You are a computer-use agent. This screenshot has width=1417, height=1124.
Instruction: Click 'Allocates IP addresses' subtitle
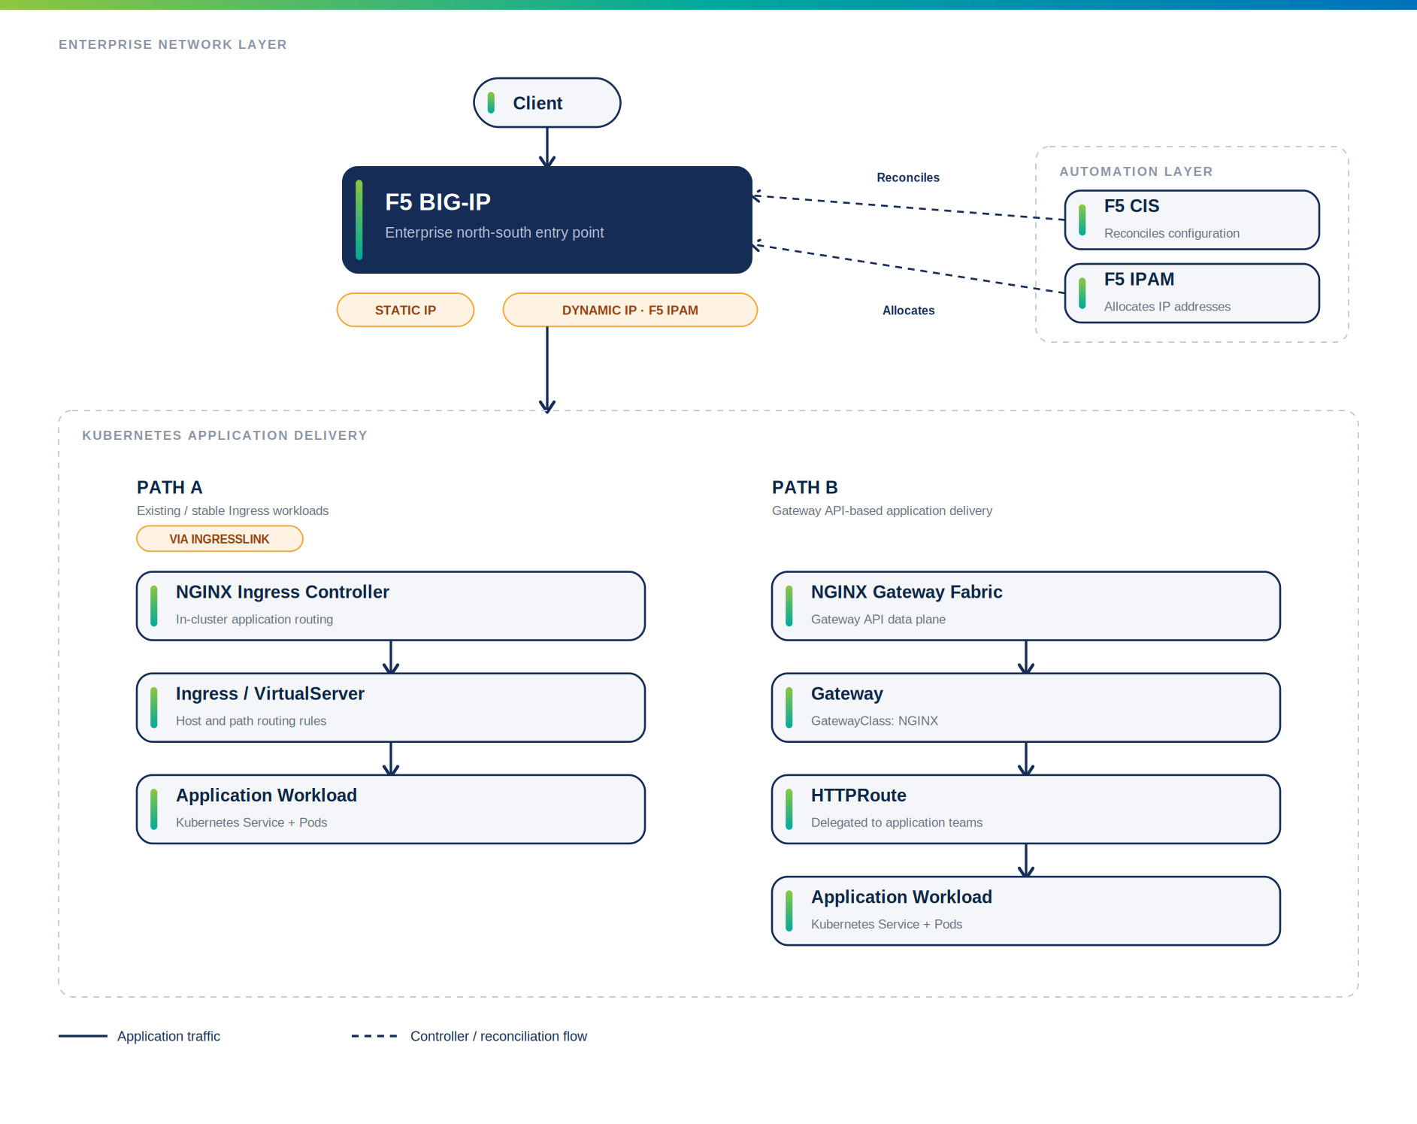(1167, 307)
